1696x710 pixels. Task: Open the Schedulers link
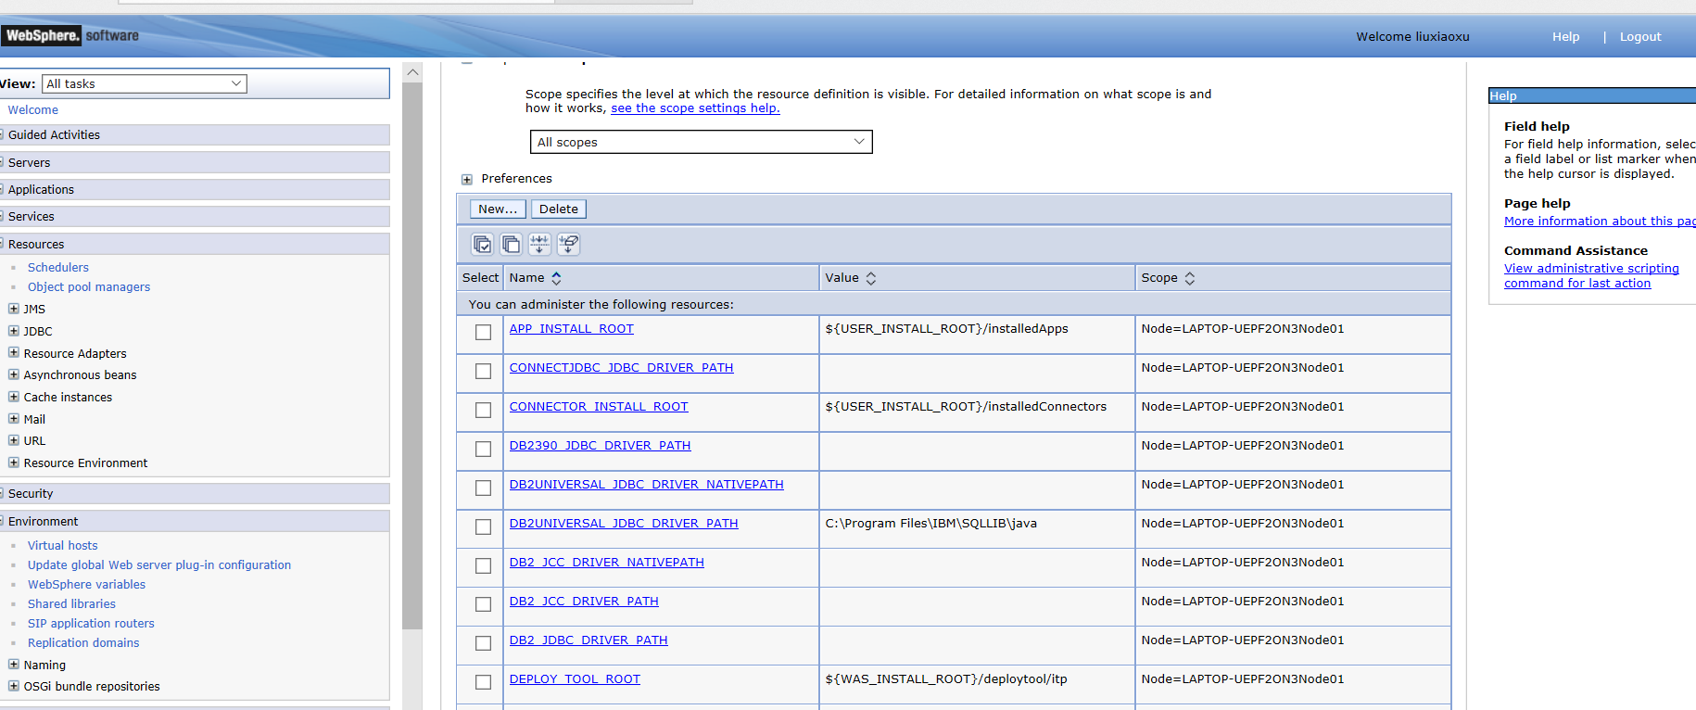tap(58, 268)
